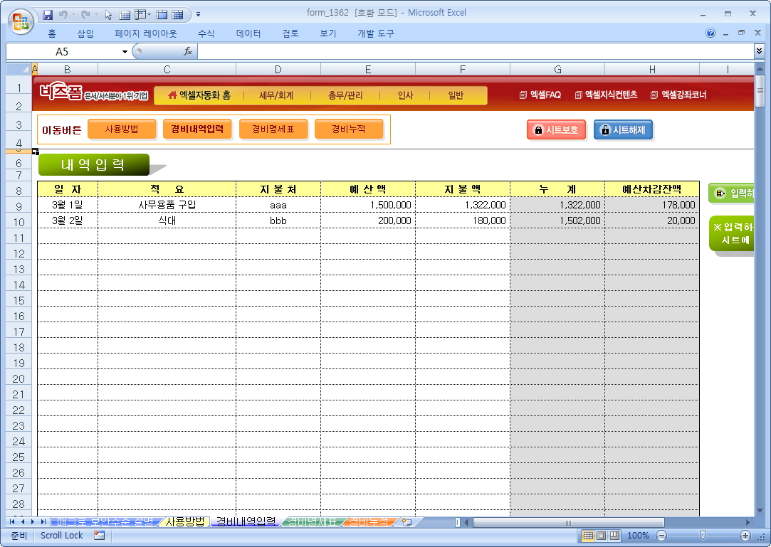The image size is (771, 547).
Task: Click the 경비명세표 navigation button
Action: tap(273, 129)
